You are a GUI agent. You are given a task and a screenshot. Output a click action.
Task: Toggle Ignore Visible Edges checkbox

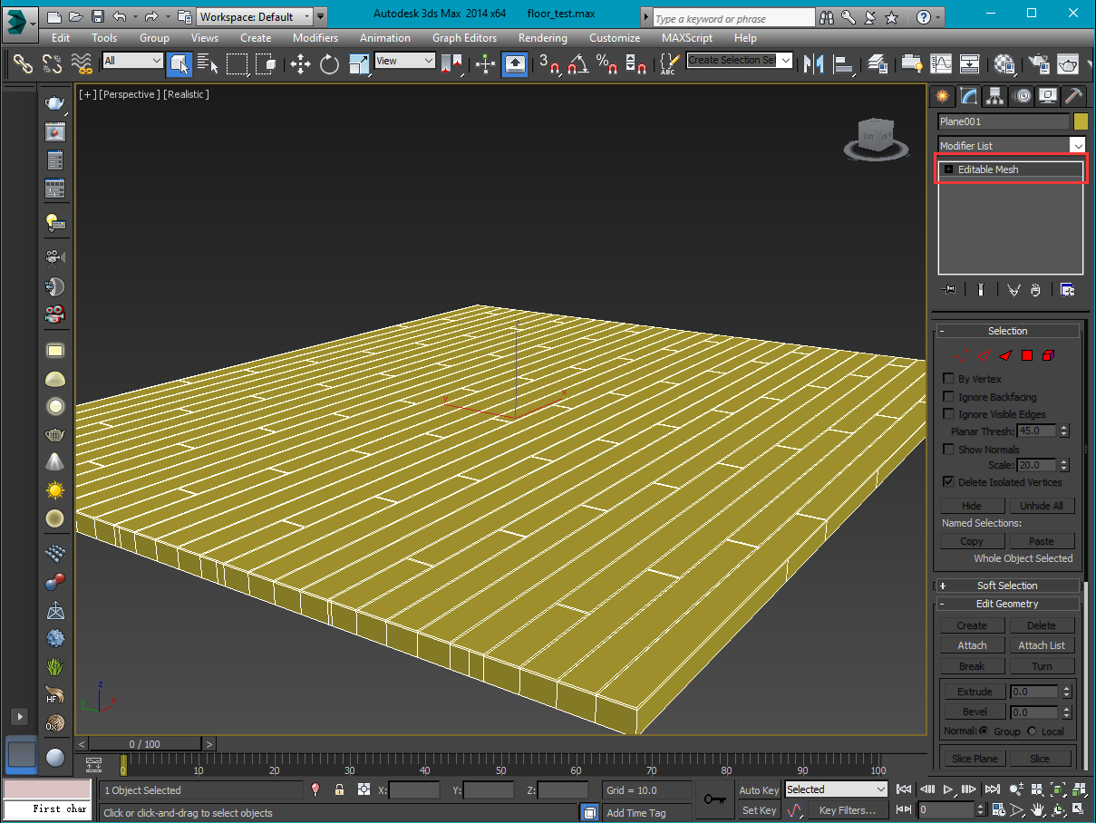coord(949,414)
